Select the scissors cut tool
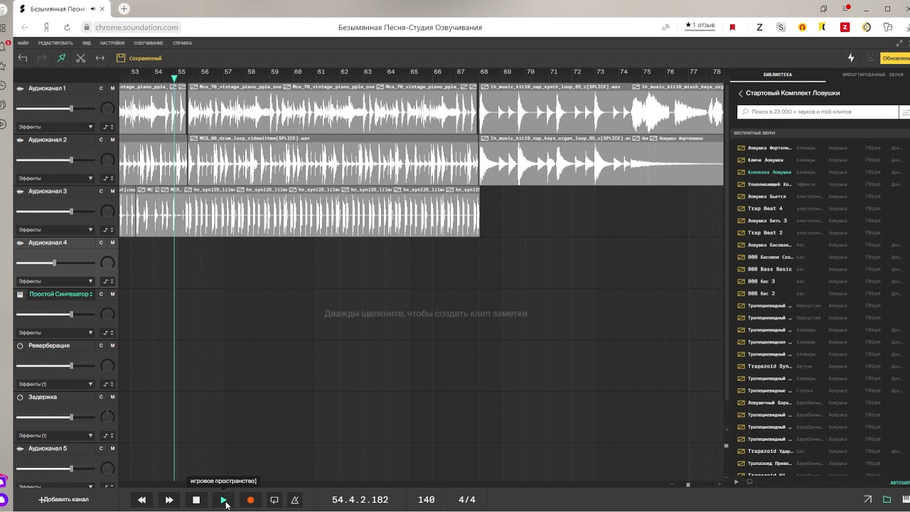910x512 pixels. click(x=80, y=58)
